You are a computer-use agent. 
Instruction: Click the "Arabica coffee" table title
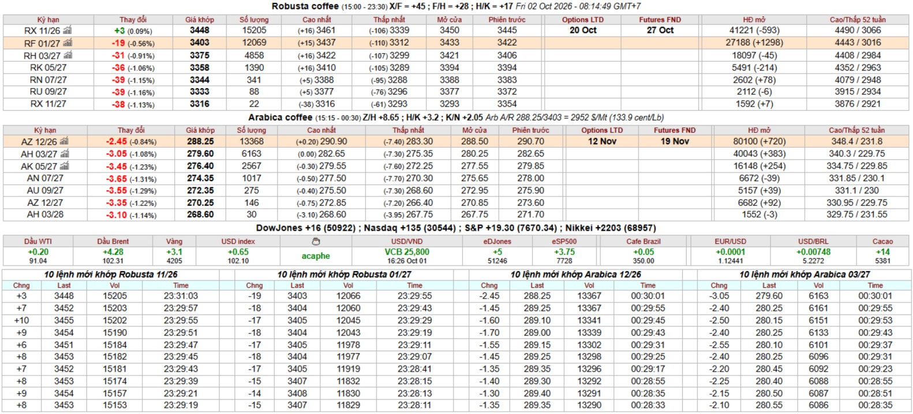[x=280, y=117]
